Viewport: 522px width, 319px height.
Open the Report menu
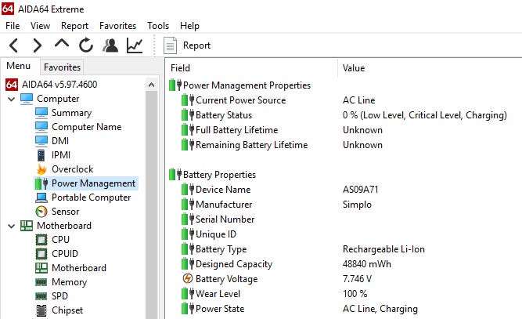click(74, 26)
